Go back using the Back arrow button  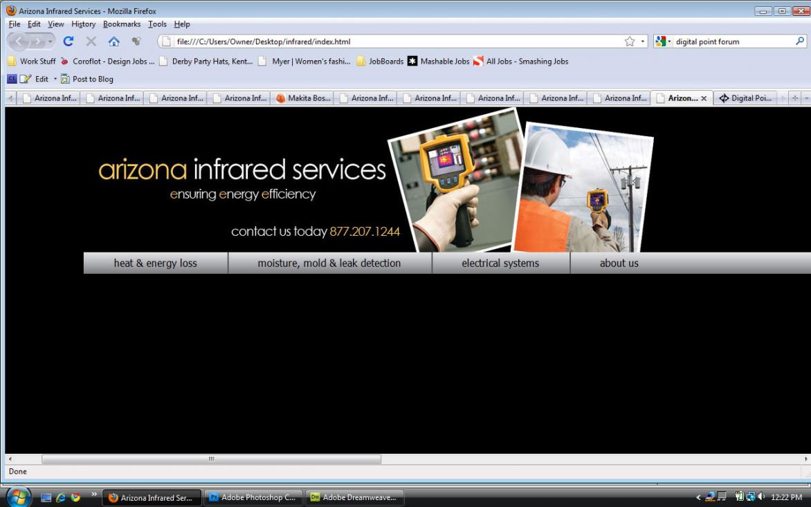19,42
